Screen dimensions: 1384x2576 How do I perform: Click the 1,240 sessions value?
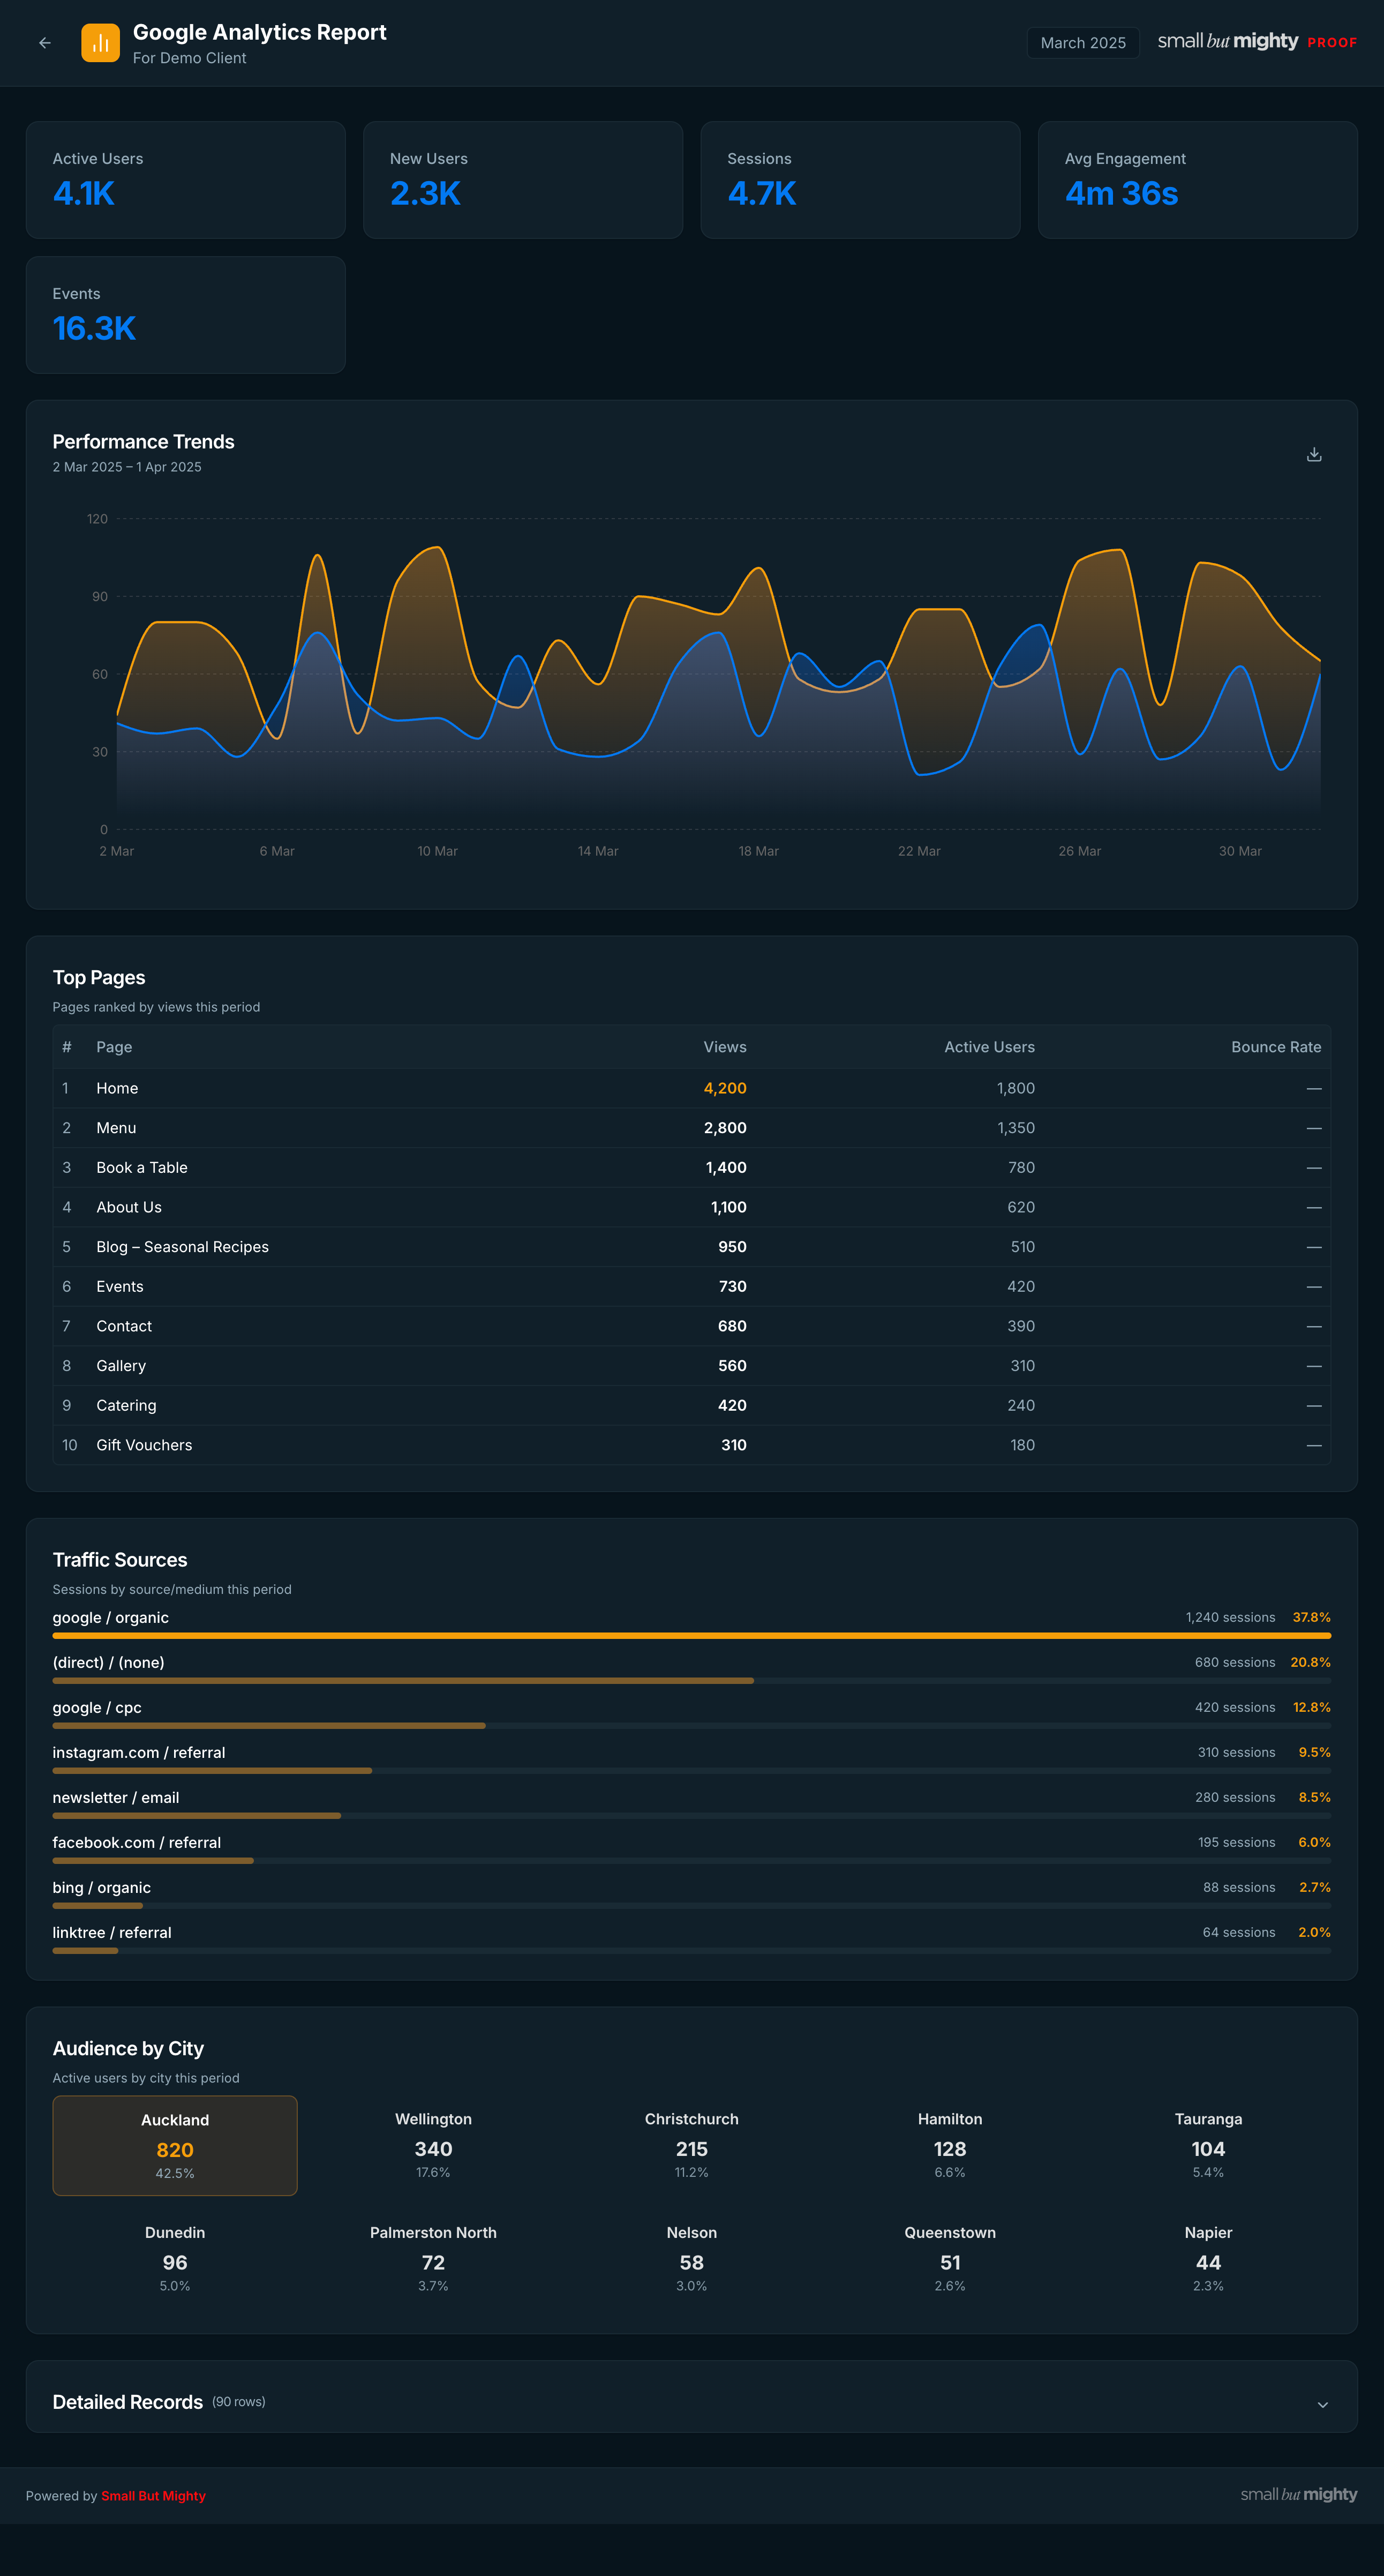point(1230,1617)
